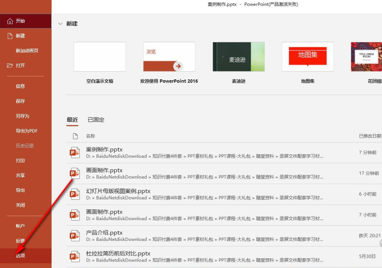Select 打开 in the sidebar
The image size is (382, 268).
coord(26,65)
